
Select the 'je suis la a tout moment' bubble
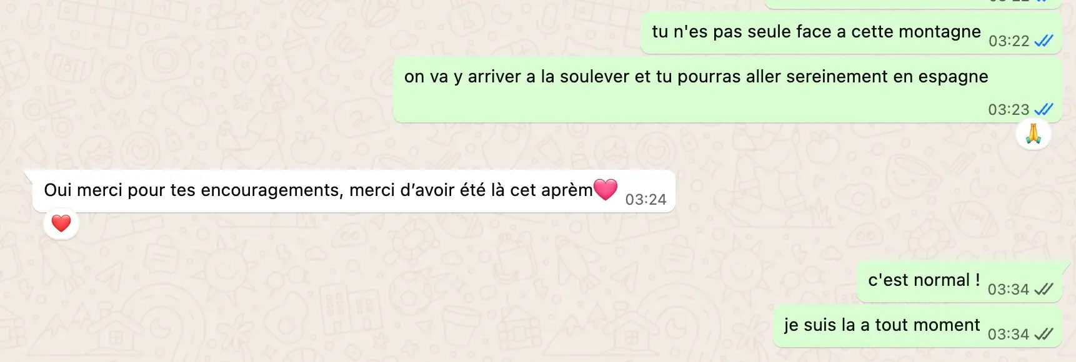click(x=918, y=326)
